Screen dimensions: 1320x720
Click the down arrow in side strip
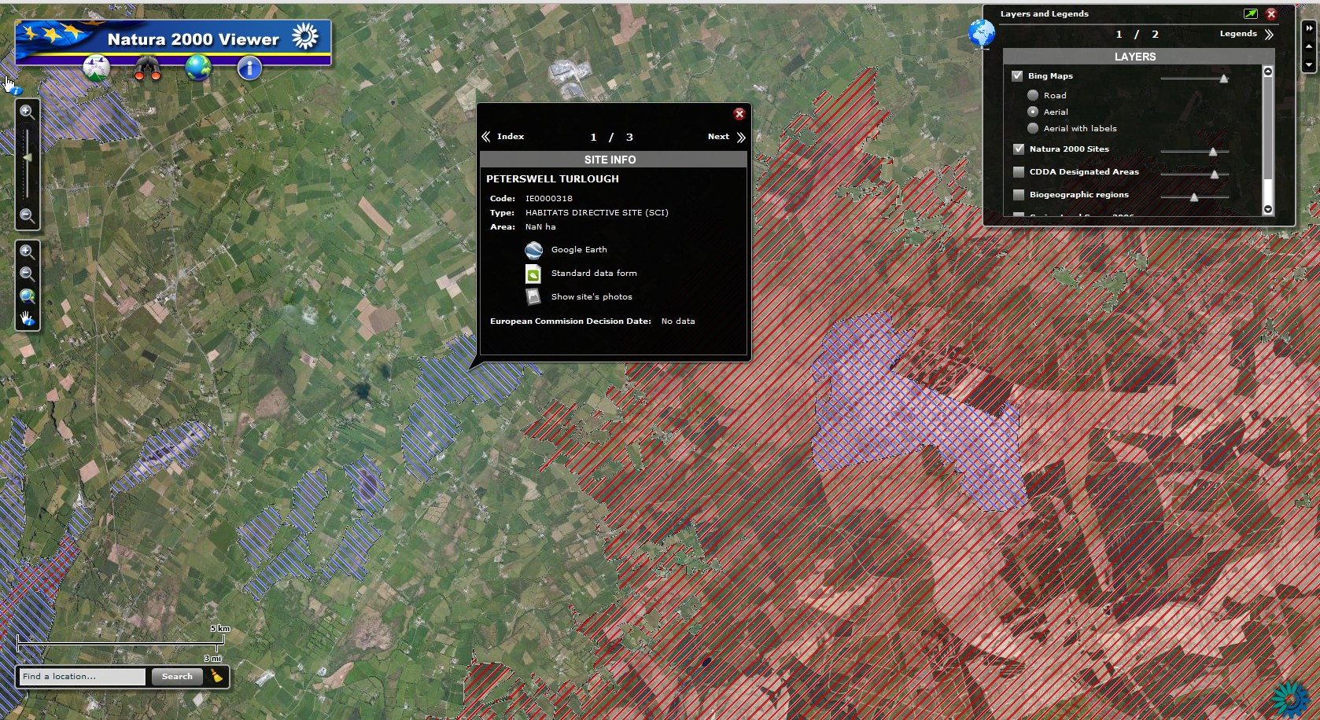tap(1309, 64)
